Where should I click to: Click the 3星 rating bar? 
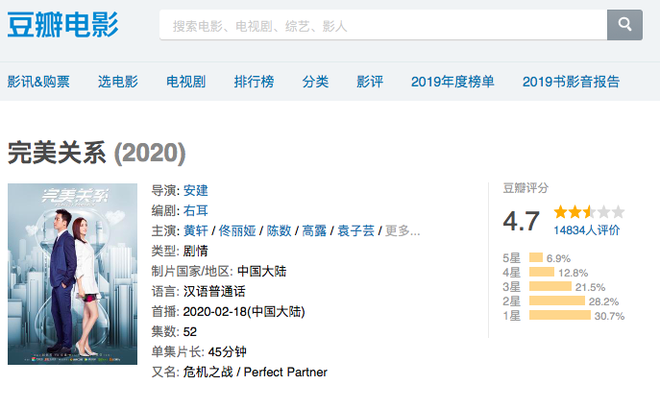click(550, 286)
